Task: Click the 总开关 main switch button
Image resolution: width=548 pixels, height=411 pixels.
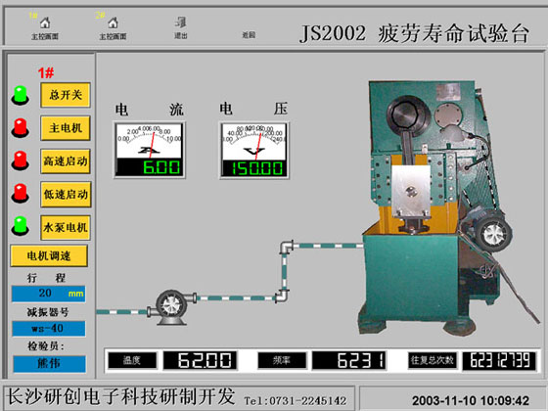Action: click(x=66, y=95)
